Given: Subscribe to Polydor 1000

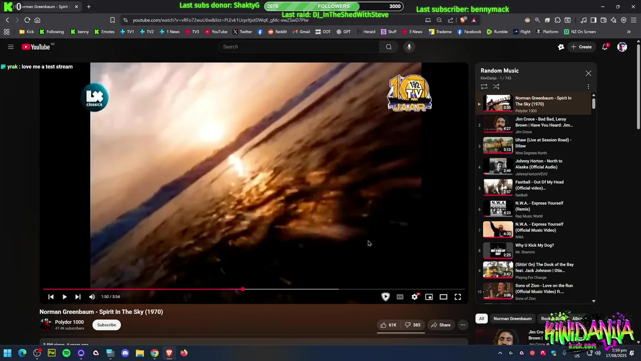Looking at the screenshot, I should coord(107,325).
